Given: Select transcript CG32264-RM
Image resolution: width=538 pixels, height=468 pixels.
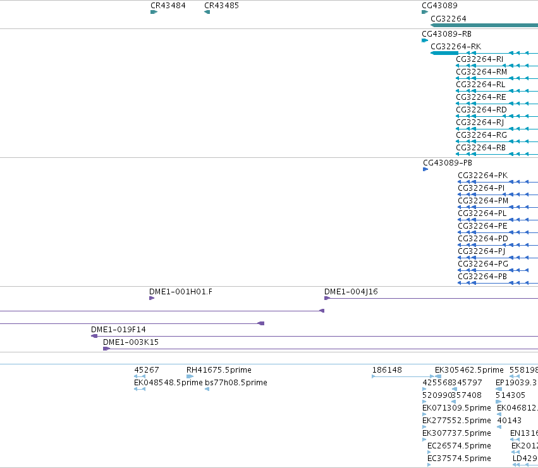Looking at the screenshot, I should pyautogui.click(x=481, y=72).
